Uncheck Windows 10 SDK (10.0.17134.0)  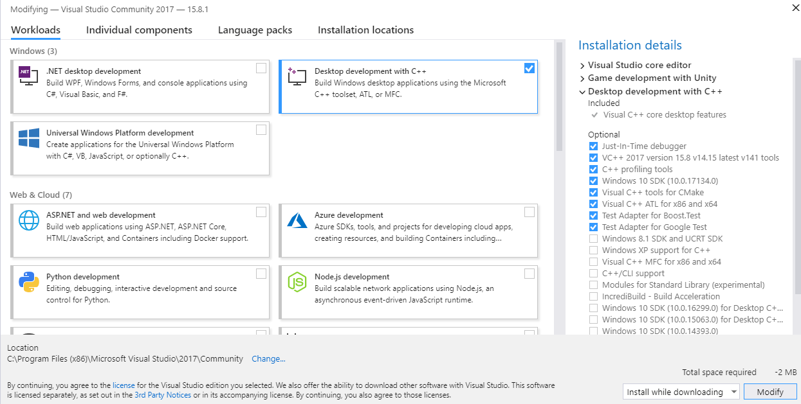click(x=593, y=181)
